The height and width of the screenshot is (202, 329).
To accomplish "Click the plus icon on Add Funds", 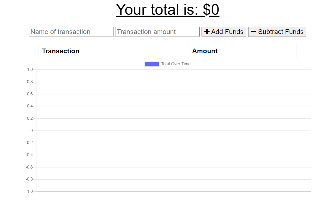I will 207,32.
